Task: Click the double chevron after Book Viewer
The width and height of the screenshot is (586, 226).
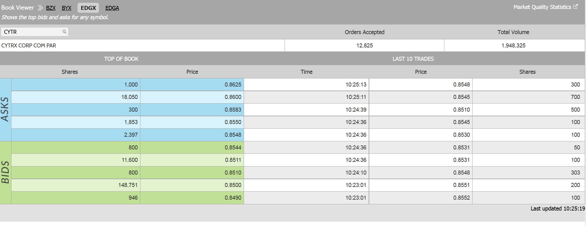Action: point(40,8)
